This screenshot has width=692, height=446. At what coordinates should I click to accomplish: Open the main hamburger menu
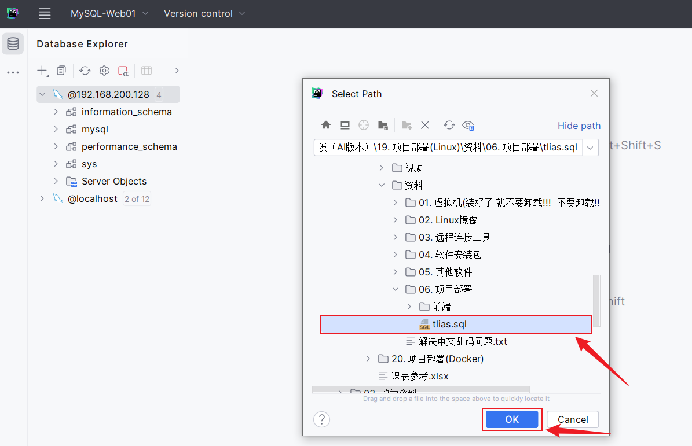coord(45,13)
